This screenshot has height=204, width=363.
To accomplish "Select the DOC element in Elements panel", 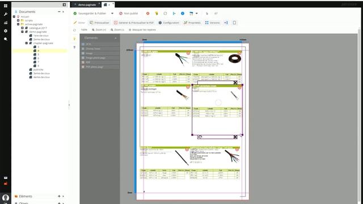I will 100,44.
